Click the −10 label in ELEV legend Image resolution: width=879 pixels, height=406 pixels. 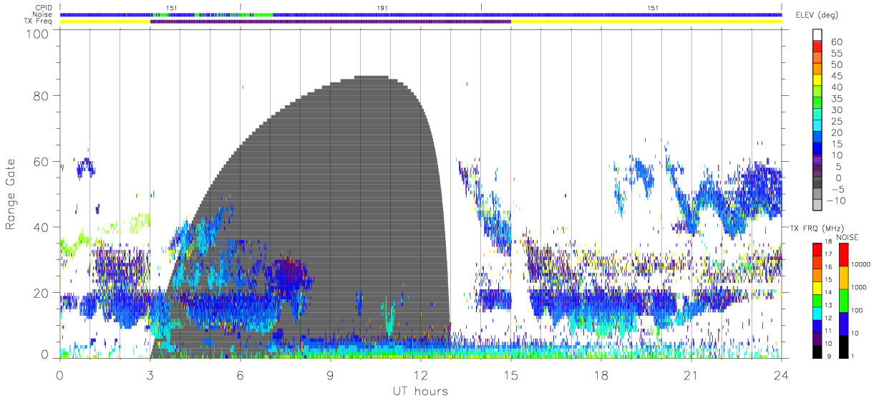coord(836,200)
